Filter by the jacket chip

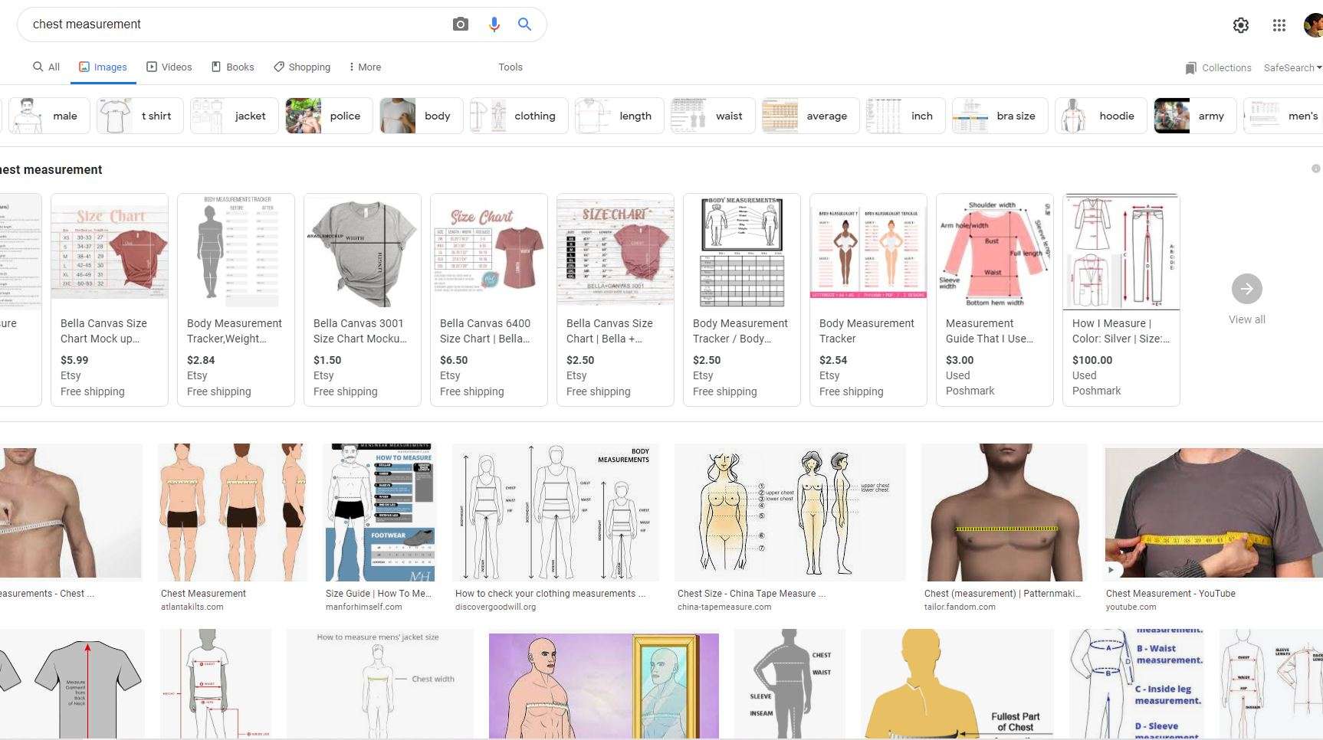coord(235,116)
